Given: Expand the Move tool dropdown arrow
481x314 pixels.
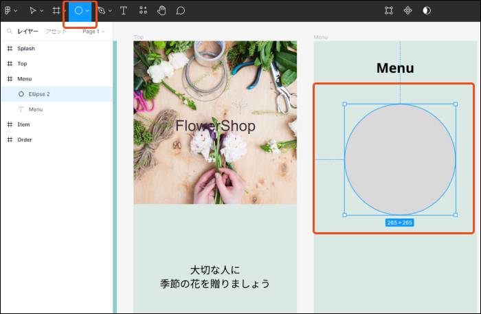Looking at the screenshot, I should click(41, 11).
